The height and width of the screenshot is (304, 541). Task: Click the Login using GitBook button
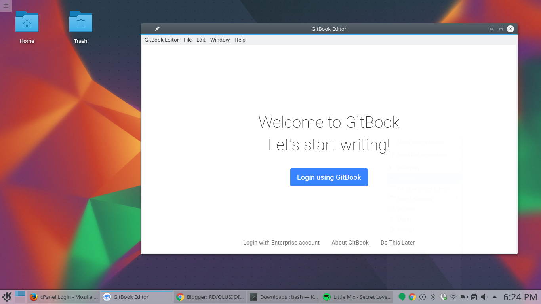329,177
